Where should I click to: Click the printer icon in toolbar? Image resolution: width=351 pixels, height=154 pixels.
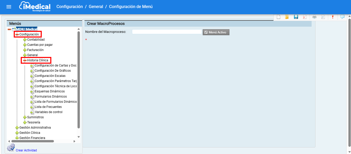click(x=314, y=17)
